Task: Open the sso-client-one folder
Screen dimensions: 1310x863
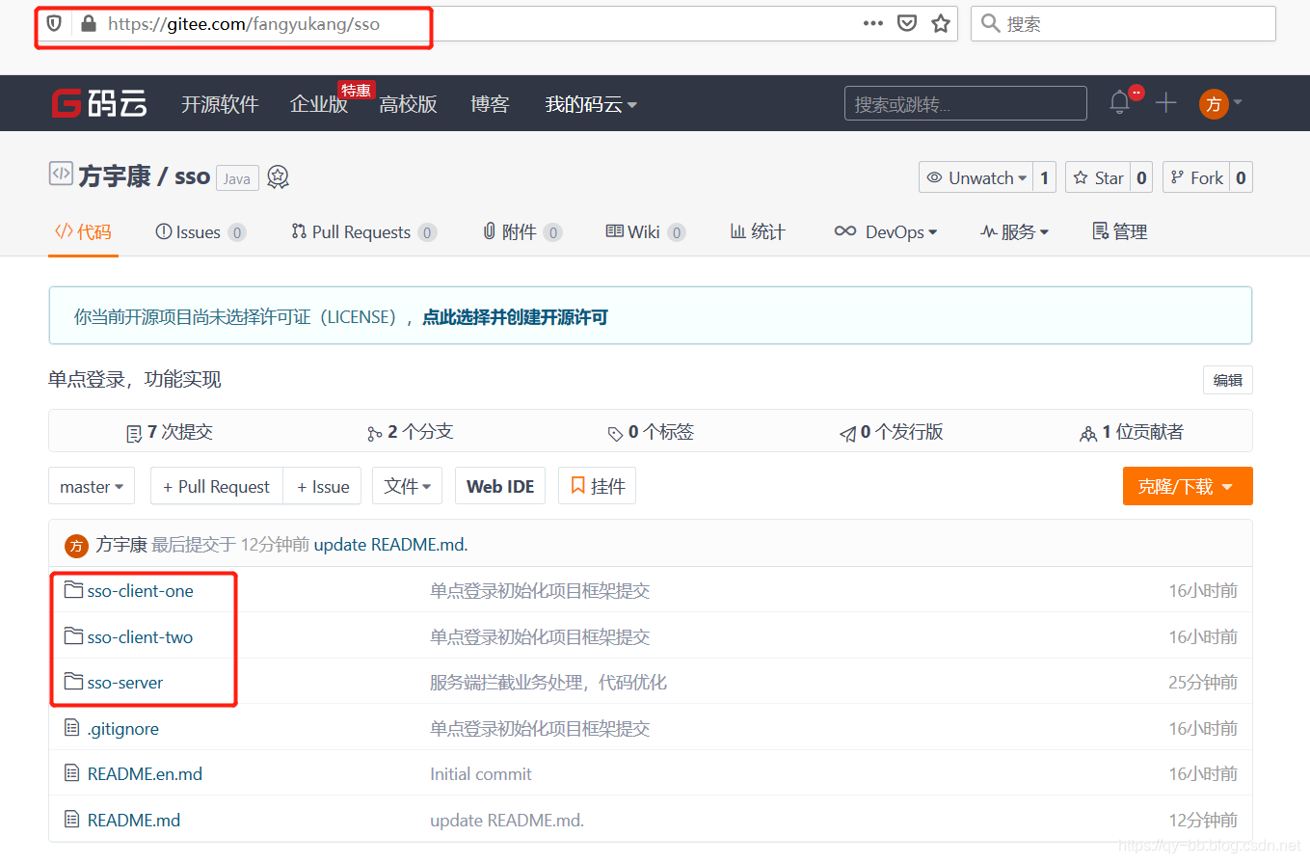Action: tap(140, 591)
